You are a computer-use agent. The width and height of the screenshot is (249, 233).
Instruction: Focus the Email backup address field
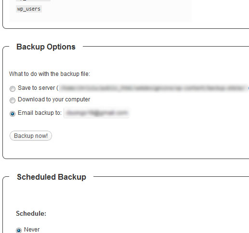coord(96,113)
